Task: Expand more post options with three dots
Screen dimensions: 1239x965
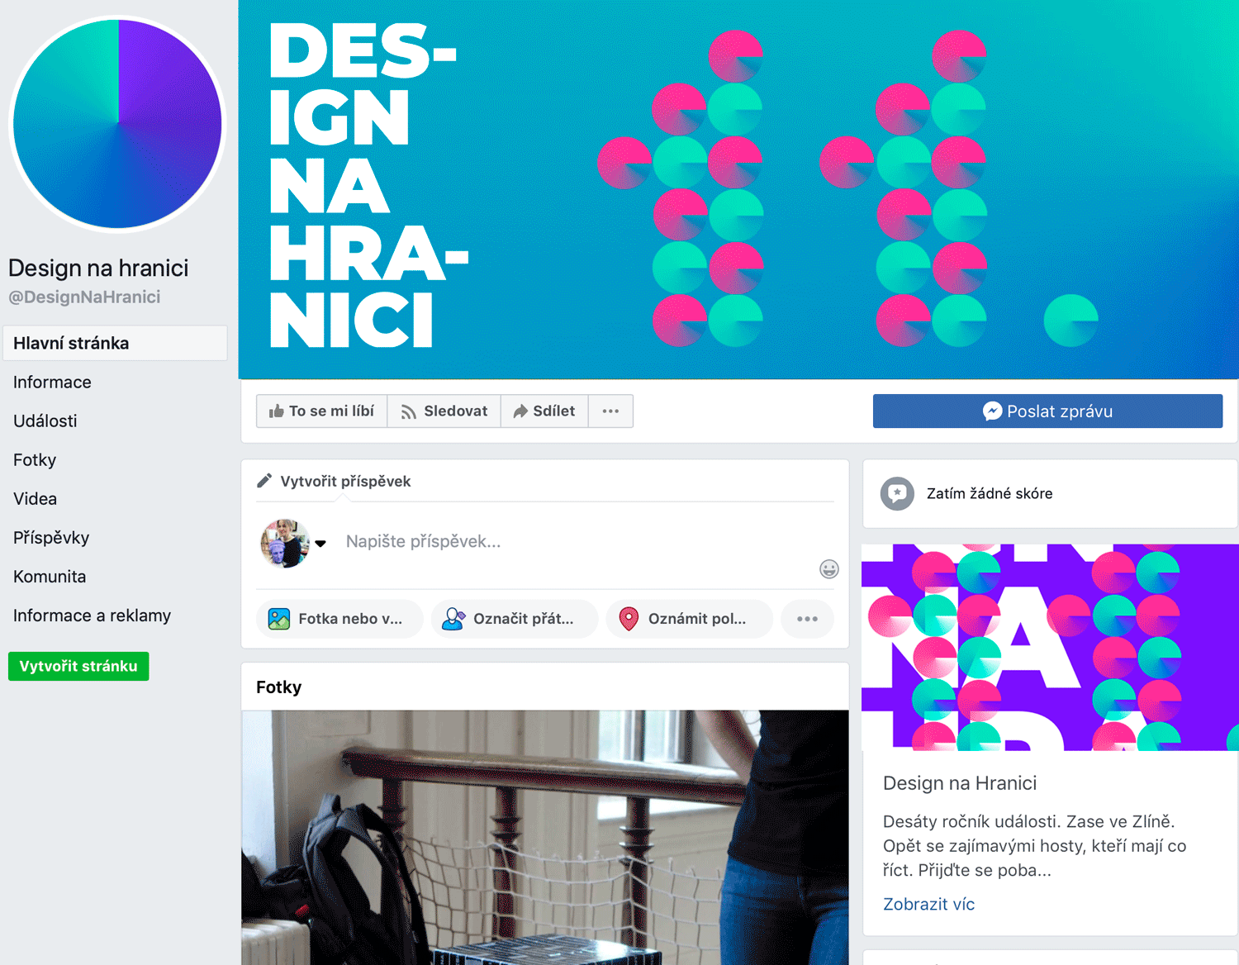Action: pos(807,619)
